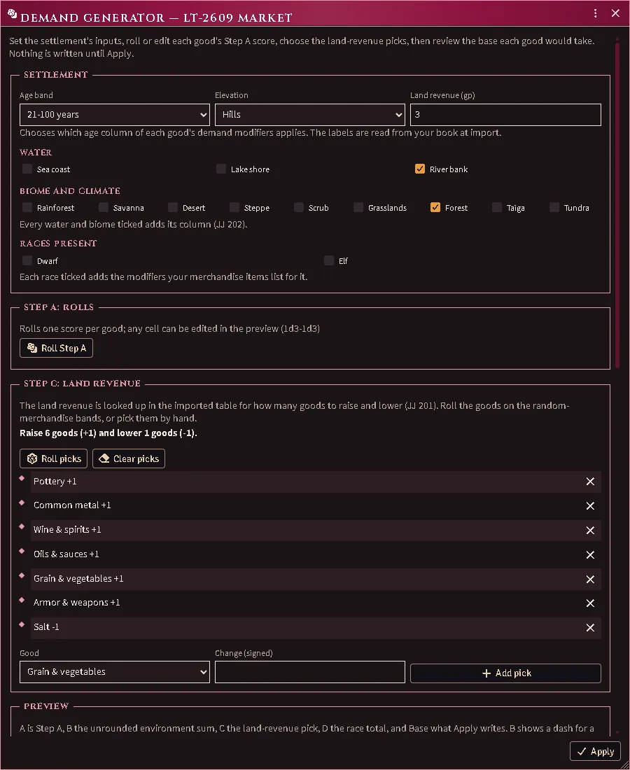Enable the Desert biome

[x=173, y=207]
